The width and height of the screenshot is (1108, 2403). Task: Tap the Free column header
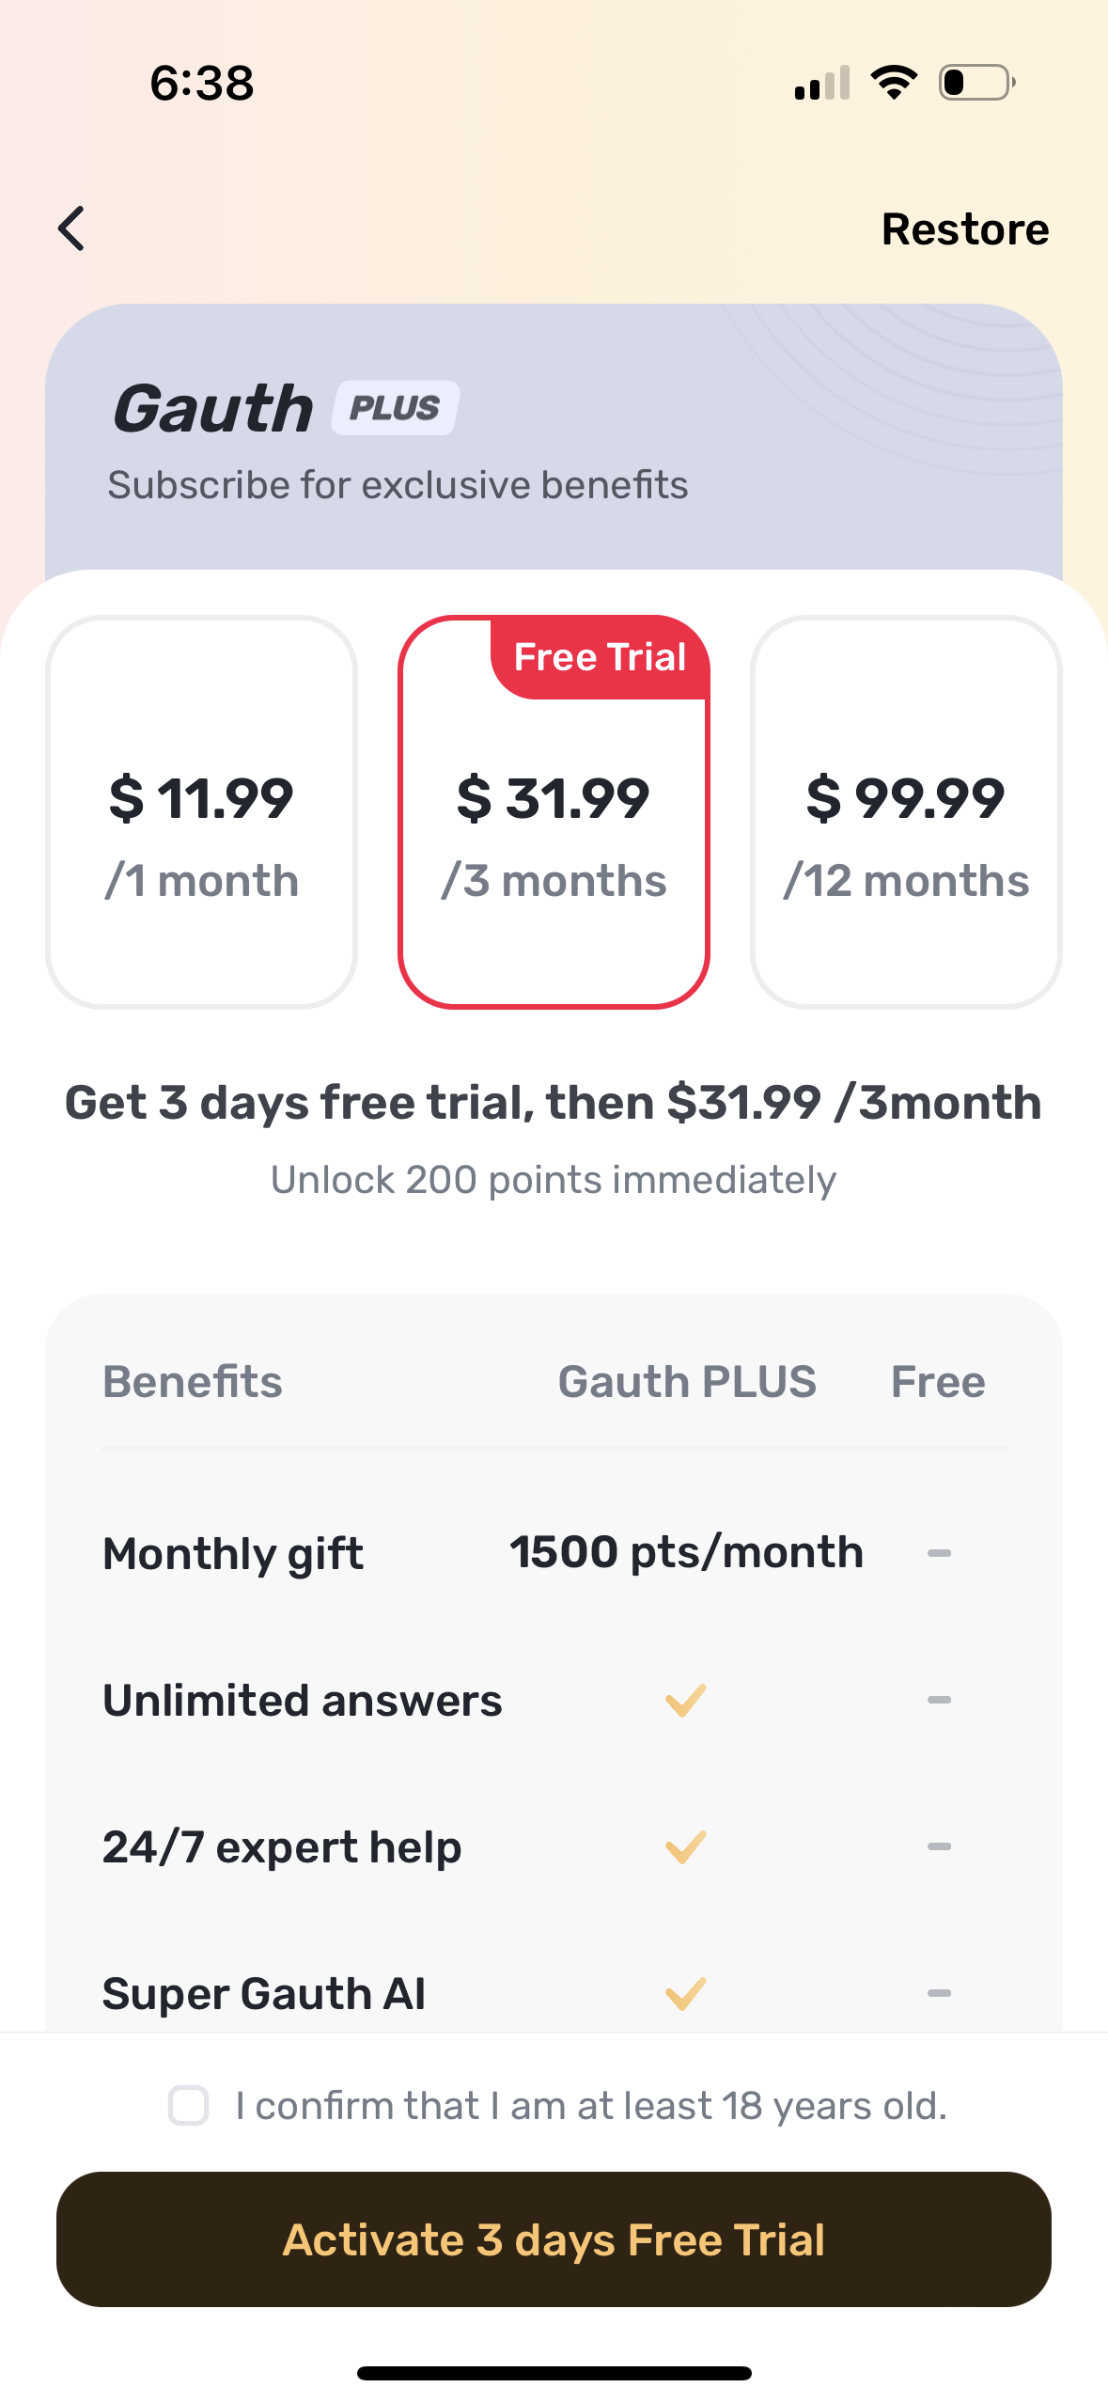pos(938,1382)
